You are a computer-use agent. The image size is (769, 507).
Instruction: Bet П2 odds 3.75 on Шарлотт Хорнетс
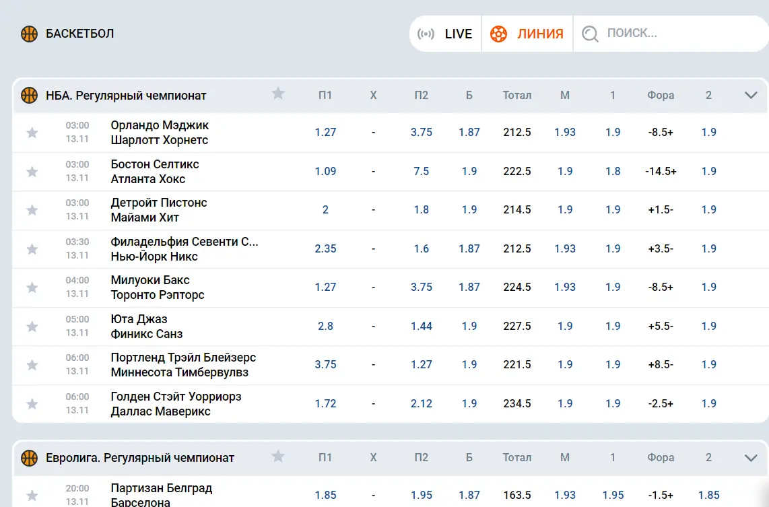point(422,133)
